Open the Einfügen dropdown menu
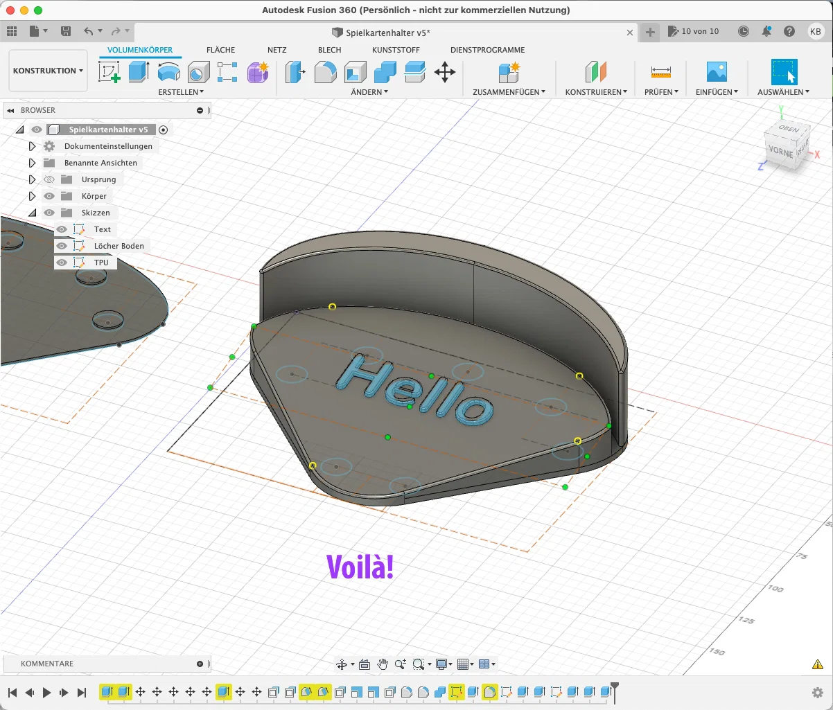The width and height of the screenshot is (833, 710). click(x=717, y=92)
